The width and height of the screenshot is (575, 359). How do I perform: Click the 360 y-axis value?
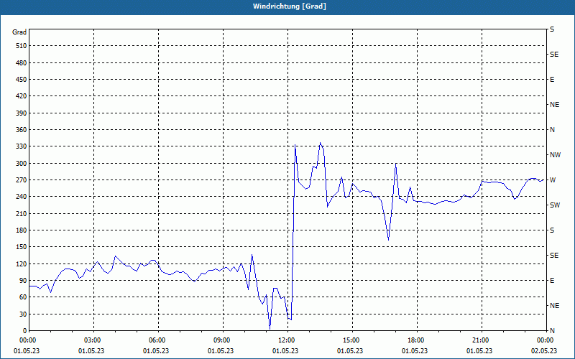(22, 130)
